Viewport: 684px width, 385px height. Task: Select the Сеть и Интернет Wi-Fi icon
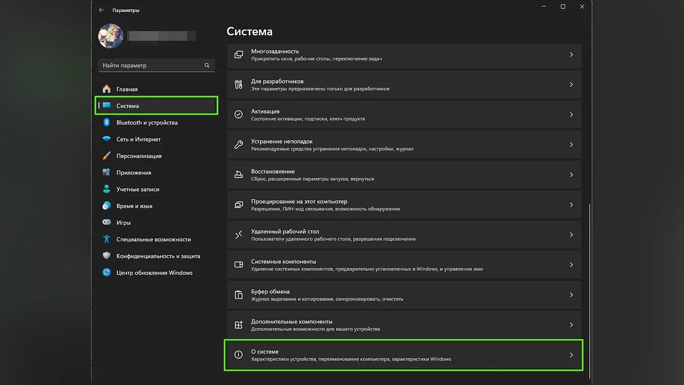(x=106, y=139)
